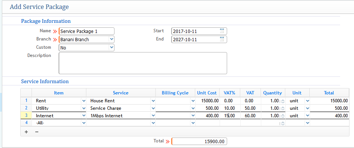Click VAT value 50.00 cell
This screenshot has width=354, height=148.
coord(251,108)
